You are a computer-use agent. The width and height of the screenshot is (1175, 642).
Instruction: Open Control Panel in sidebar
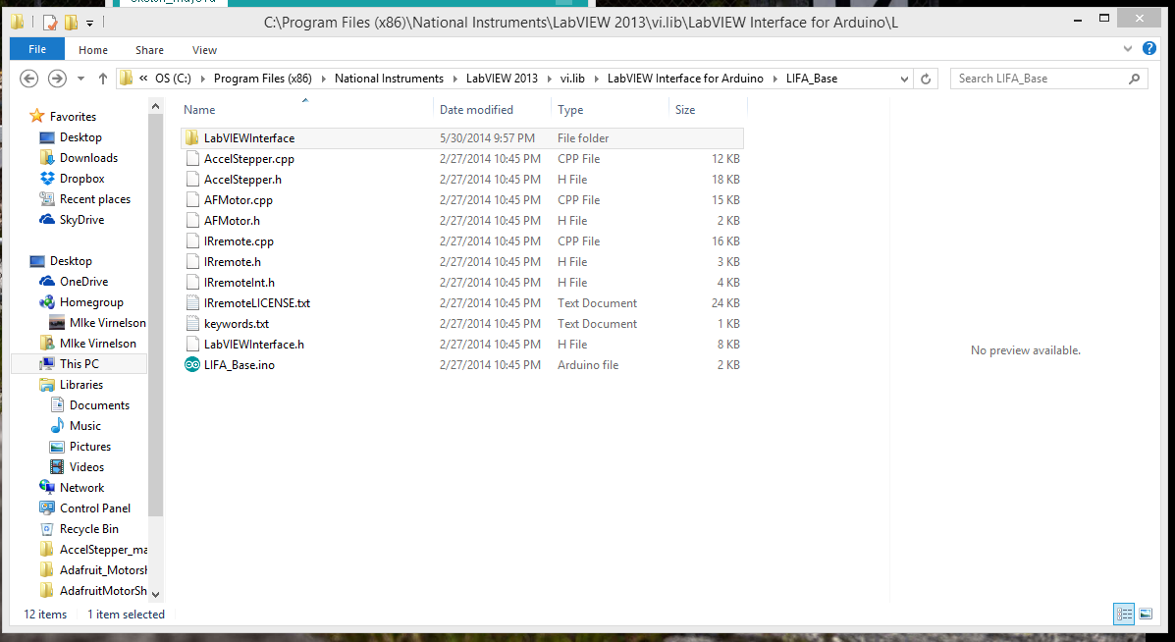click(94, 508)
